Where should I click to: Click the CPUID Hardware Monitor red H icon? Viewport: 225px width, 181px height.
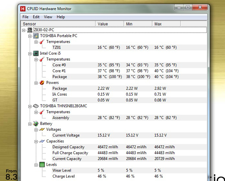[22, 9]
